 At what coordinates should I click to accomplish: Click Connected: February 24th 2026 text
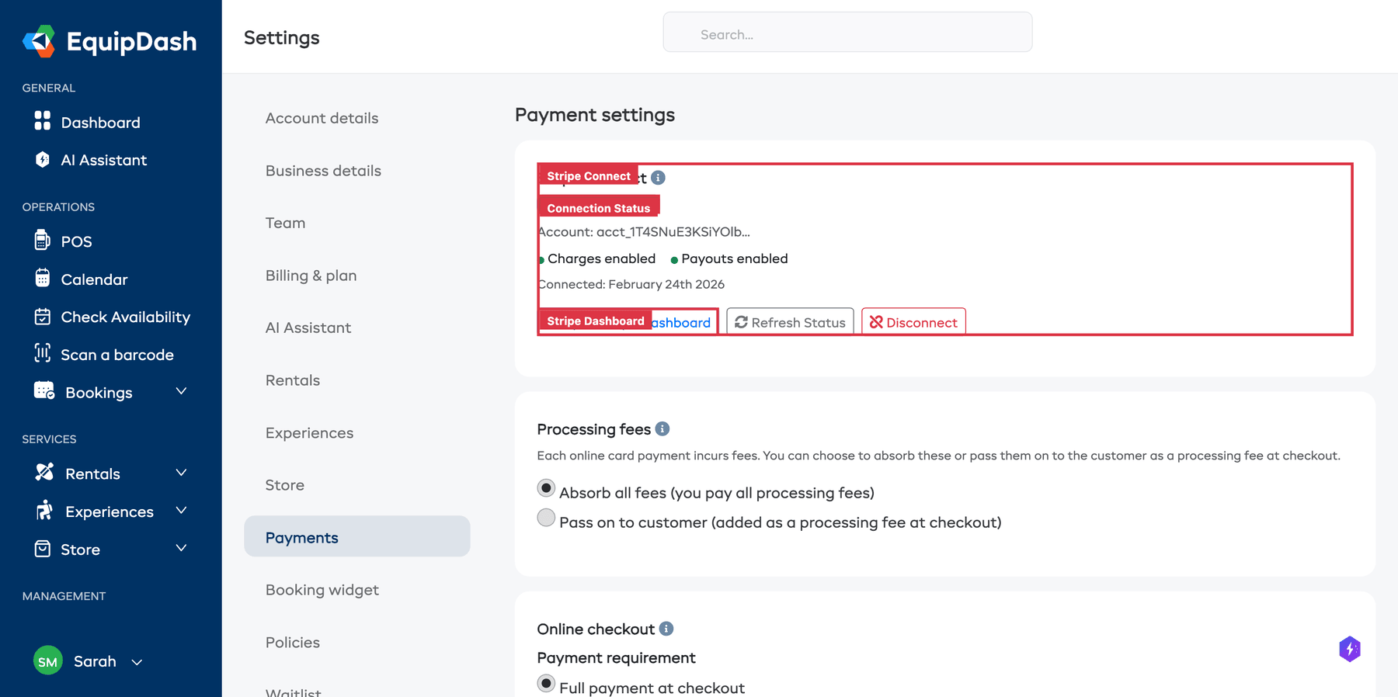[631, 284]
